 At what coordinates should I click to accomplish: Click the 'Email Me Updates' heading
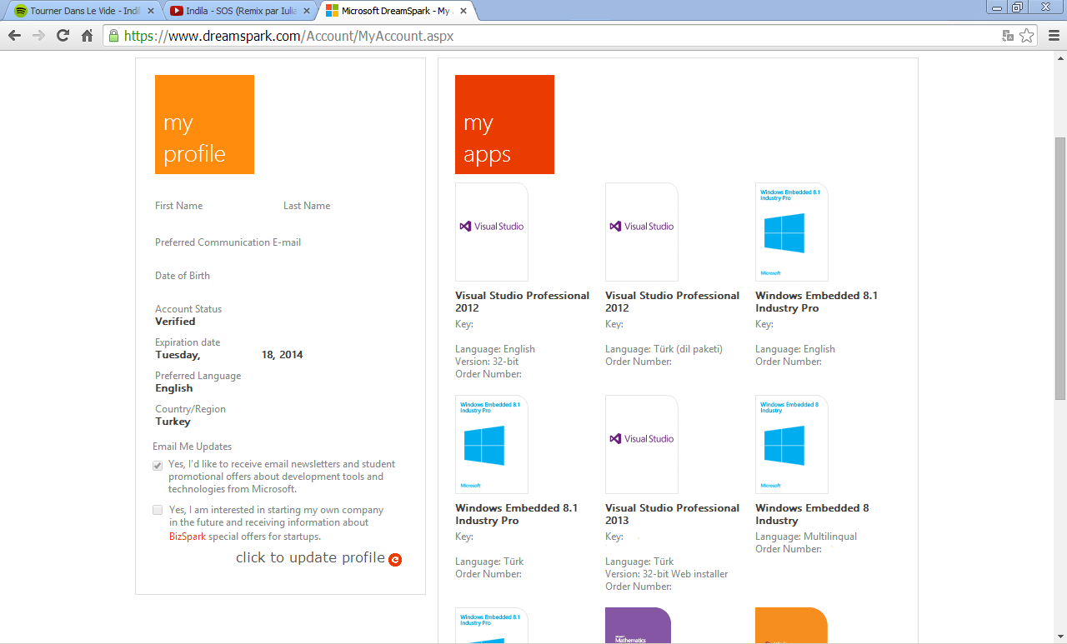[193, 447]
